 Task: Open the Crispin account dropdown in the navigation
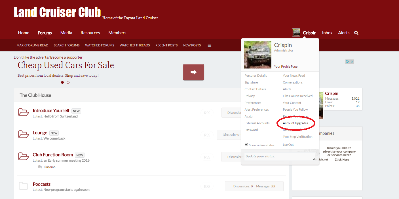tap(309, 33)
